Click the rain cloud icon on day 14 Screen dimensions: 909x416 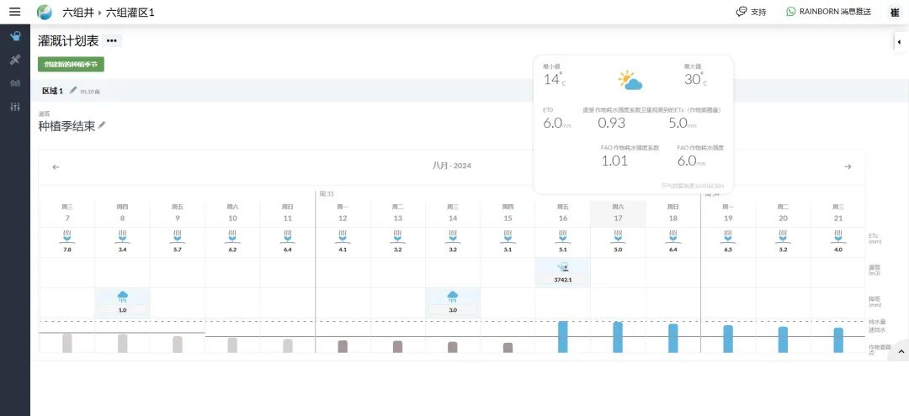[x=453, y=298]
